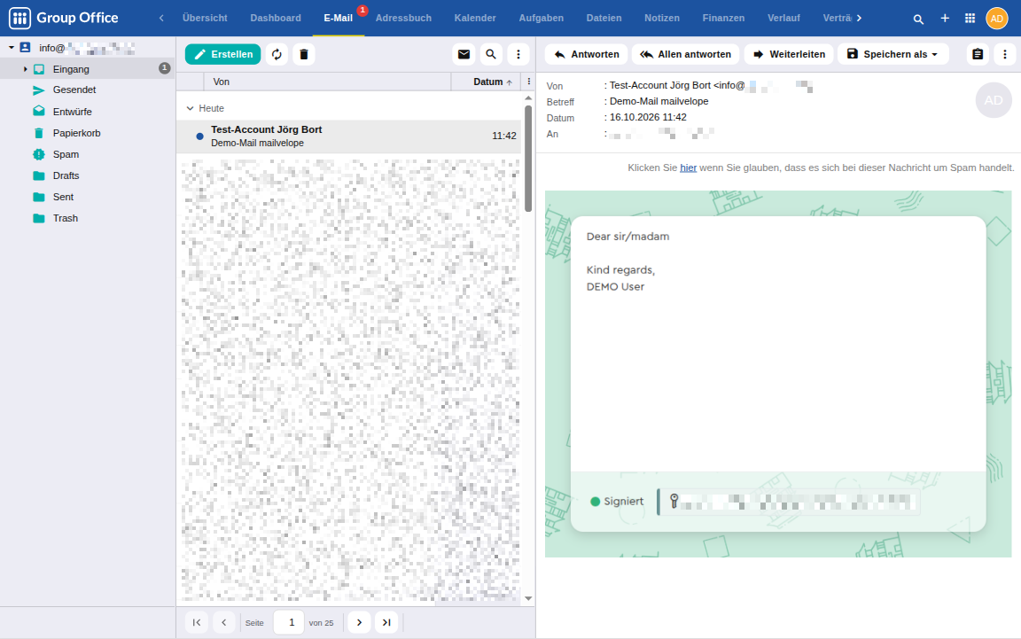Click the Erstellen button
The width and height of the screenshot is (1021, 639).
pos(222,54)
